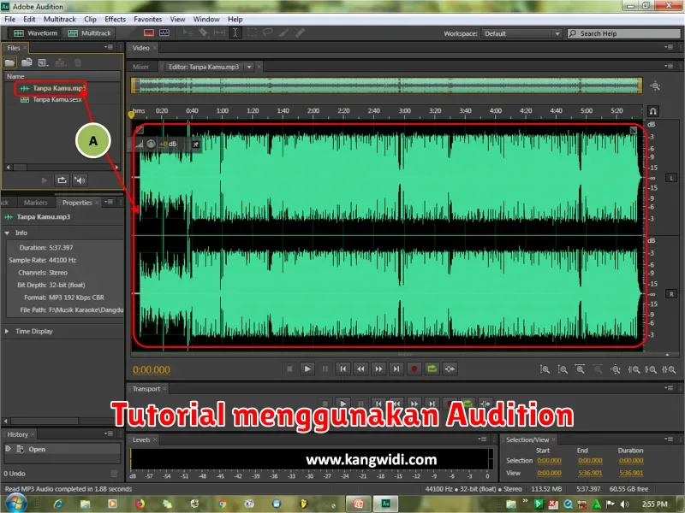Click Rewind in the editor transport controls
The width and height of the screenshot is (685, 513).
[x=360, y=369]
